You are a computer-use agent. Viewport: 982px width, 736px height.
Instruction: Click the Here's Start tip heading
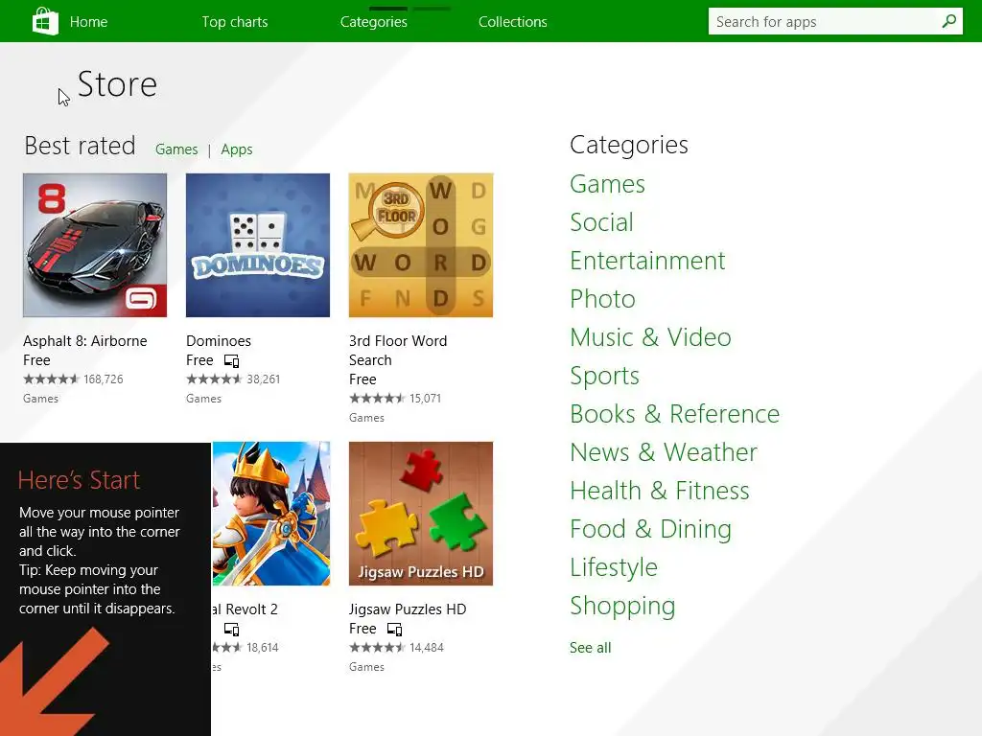pos(79,480)
